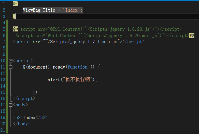Click the highlighted @* comment opener on line 5
The width and height of the screenshot is (199, 134).
pos(16,29)
